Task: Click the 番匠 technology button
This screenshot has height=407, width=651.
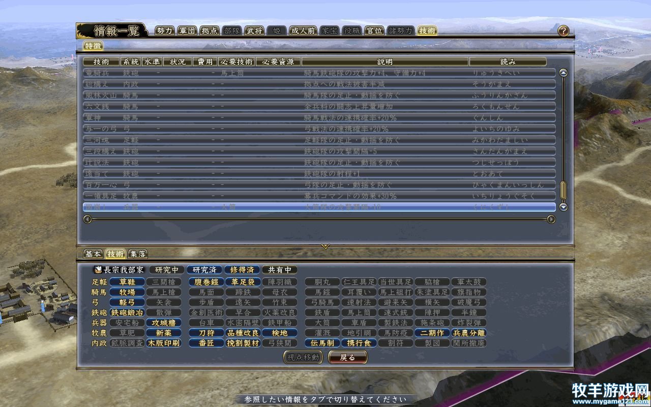Action: (x=206, y=343)
